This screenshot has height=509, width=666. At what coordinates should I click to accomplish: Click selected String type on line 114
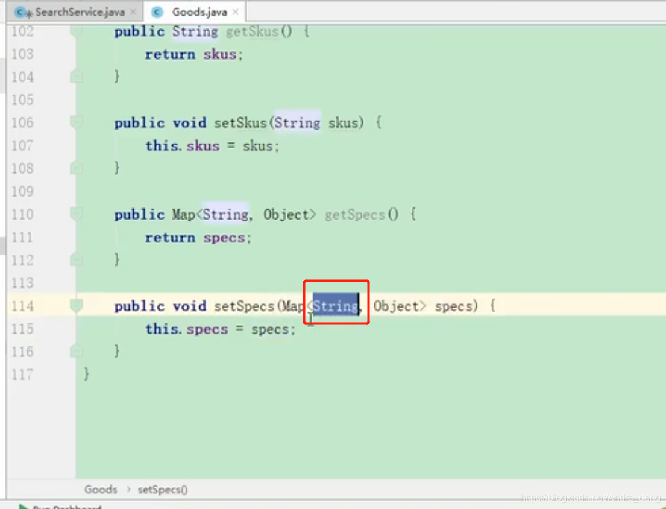pyautogui.click(x=336, y=306)
